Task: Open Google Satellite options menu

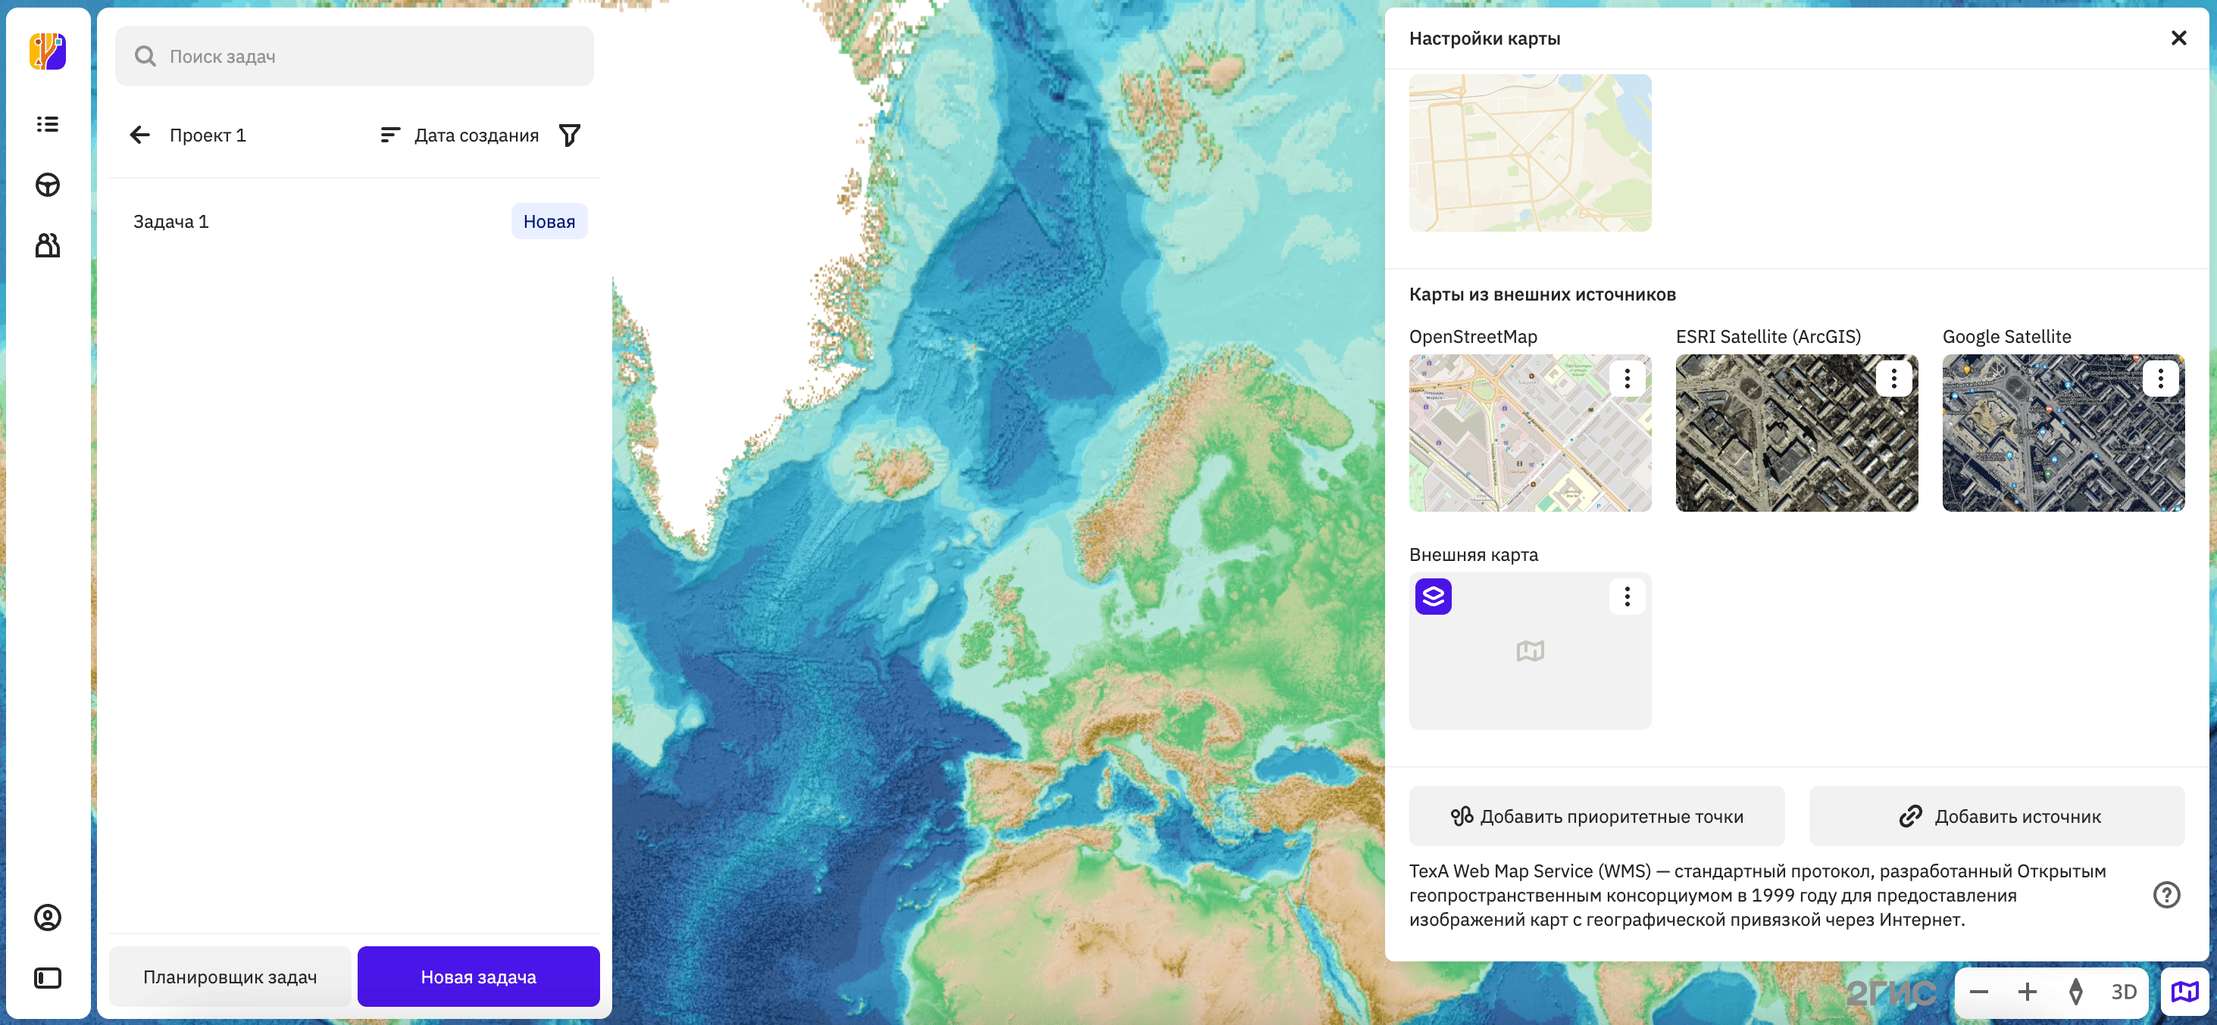Action: (2160, 379)
